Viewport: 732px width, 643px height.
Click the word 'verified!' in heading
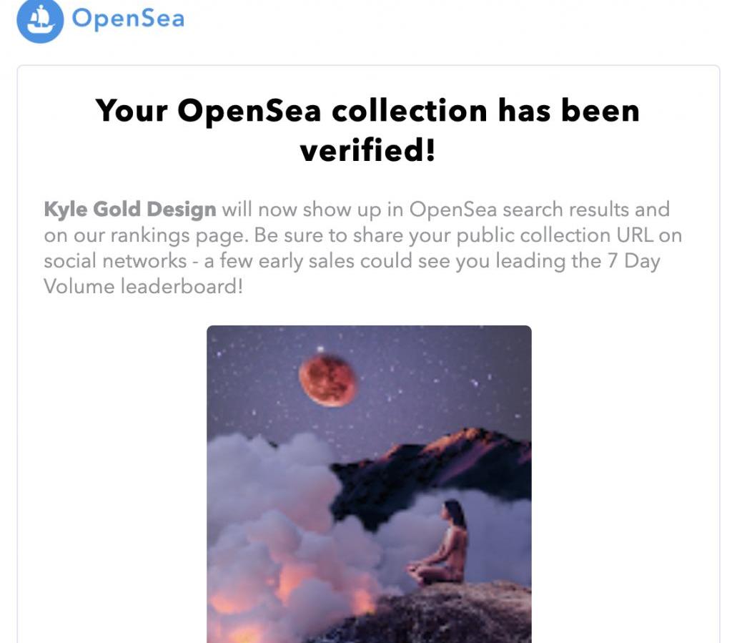pos(367,151)
